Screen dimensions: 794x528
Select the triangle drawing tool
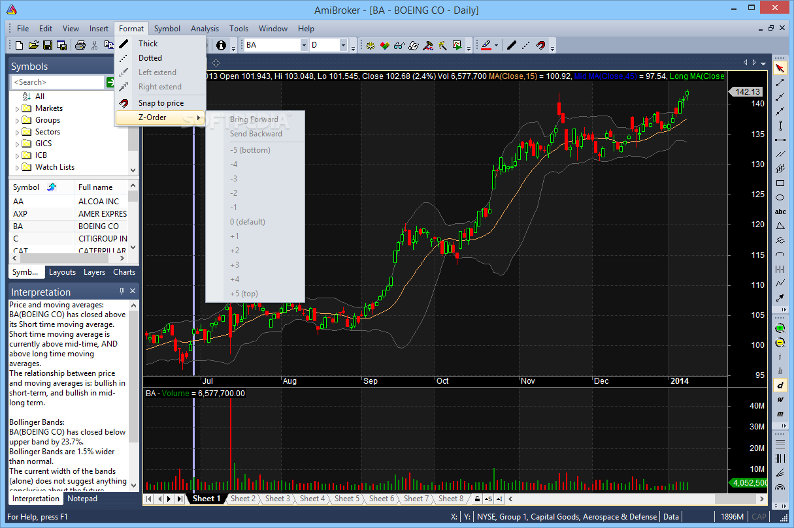[x=780, y=226]
